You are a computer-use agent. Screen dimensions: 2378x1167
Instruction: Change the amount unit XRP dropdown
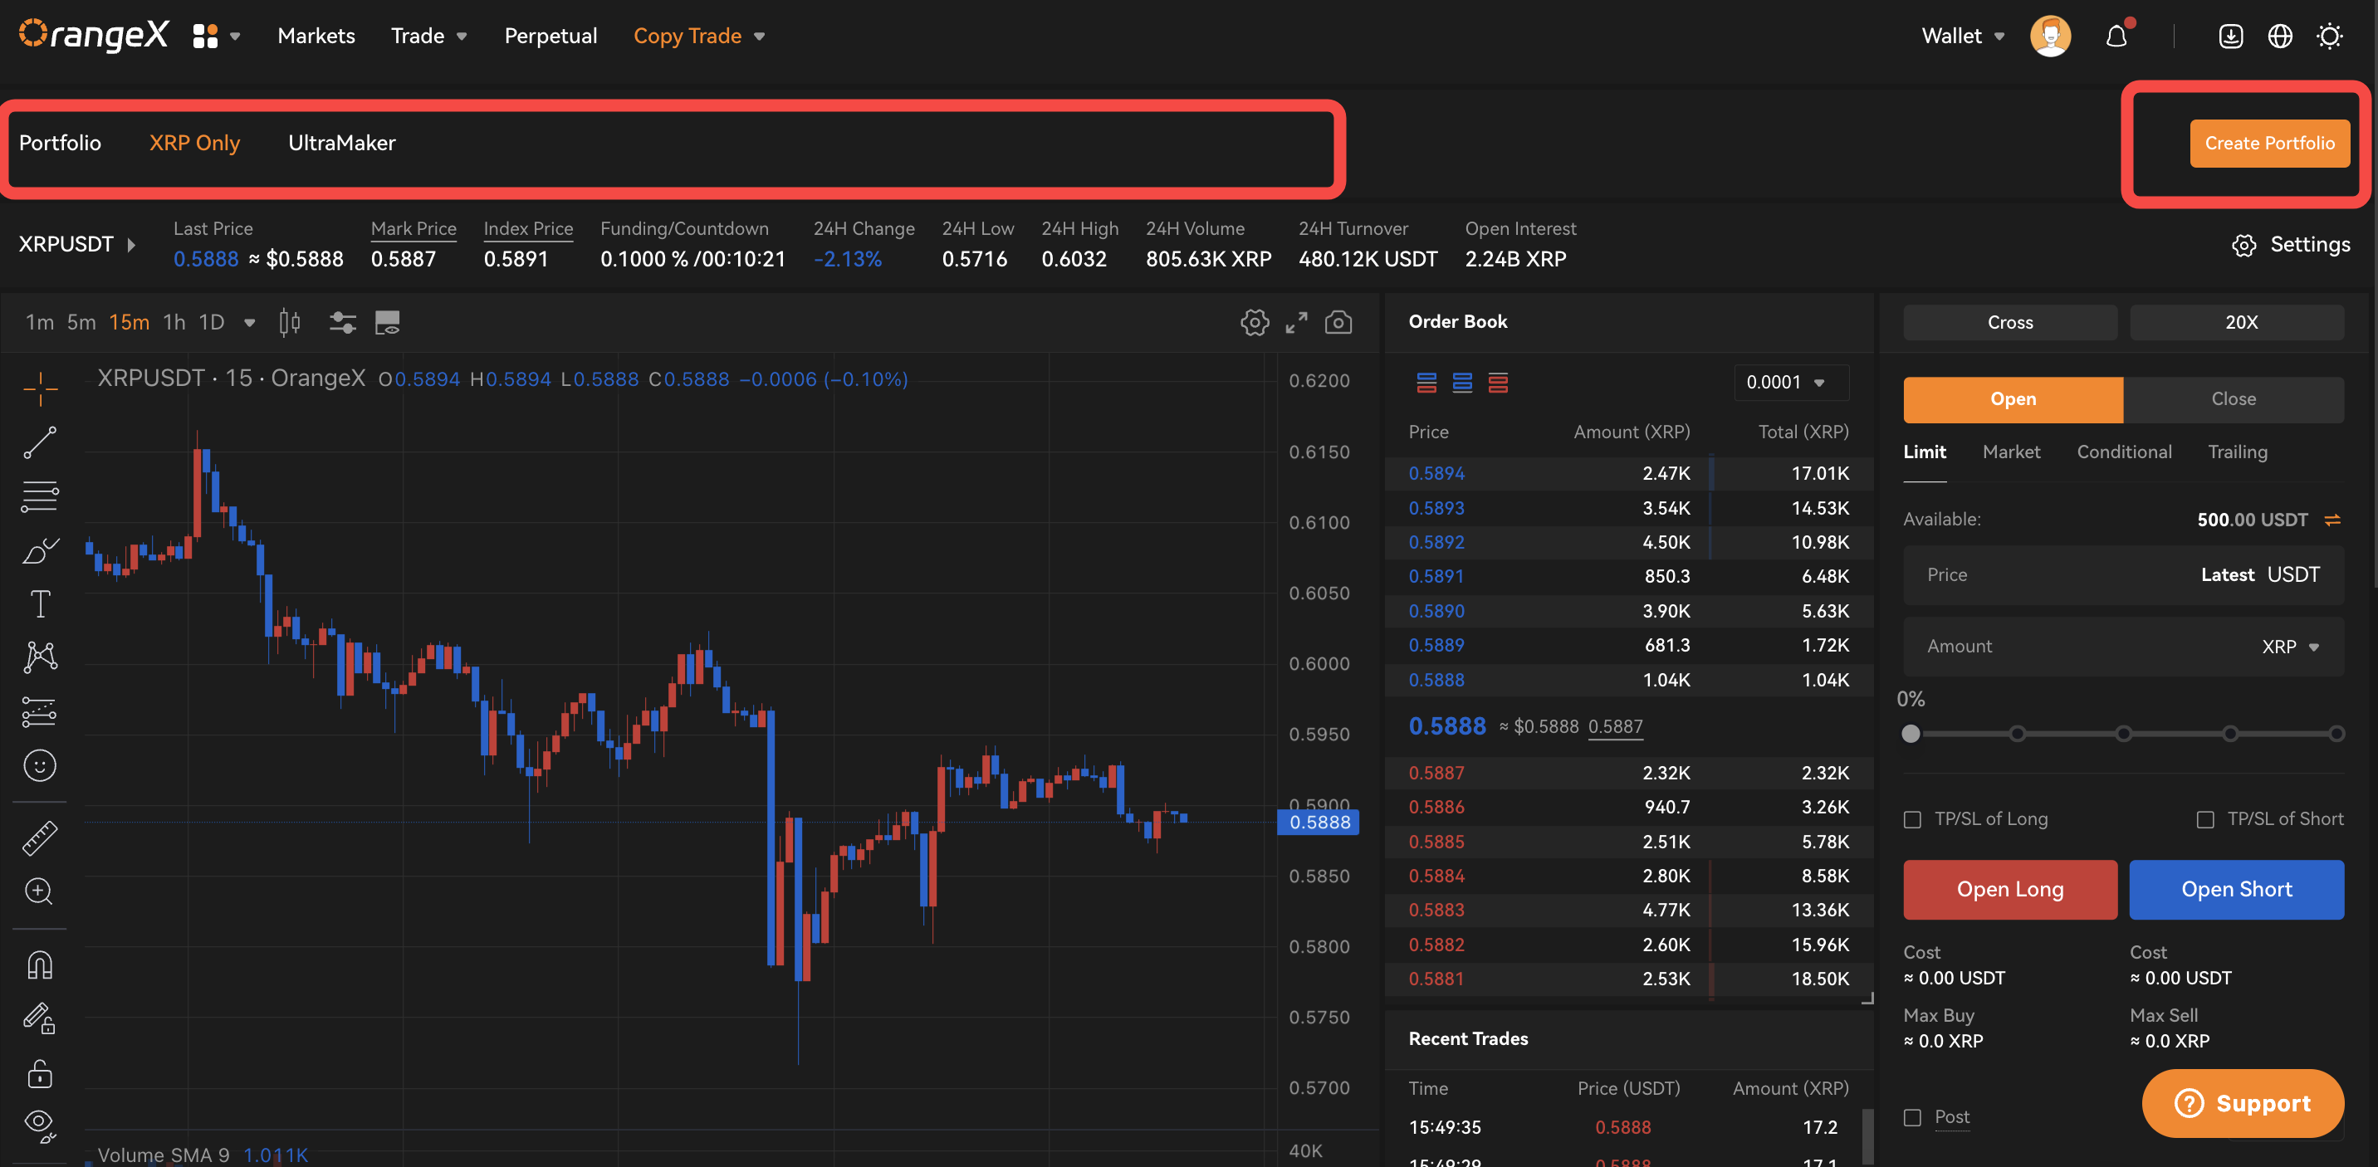2291,647
